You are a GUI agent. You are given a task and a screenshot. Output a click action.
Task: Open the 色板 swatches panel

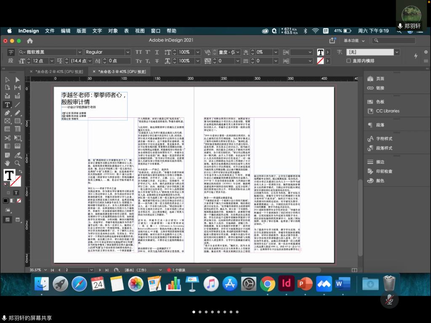click(380, 102)
